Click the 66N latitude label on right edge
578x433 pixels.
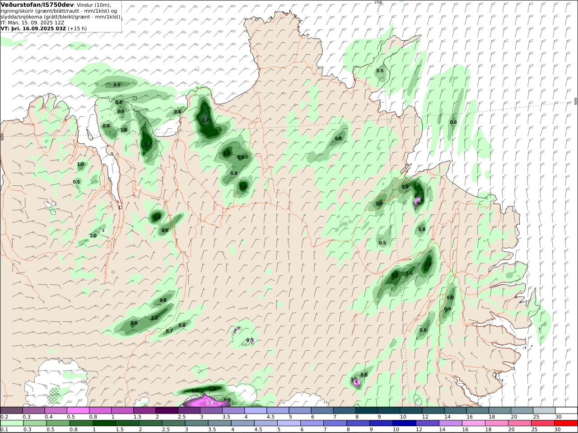[x=576, y=102]
